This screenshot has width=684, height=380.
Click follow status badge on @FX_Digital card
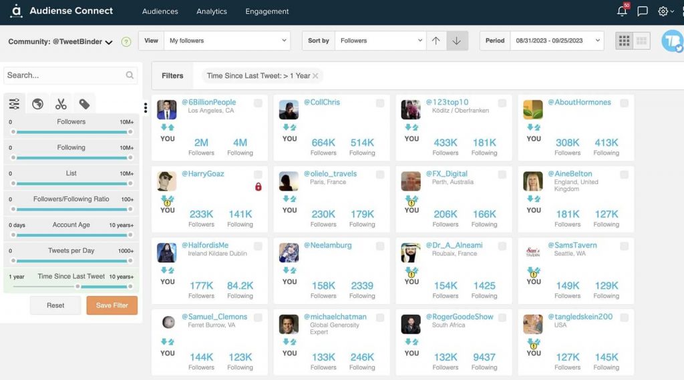click(411, 201)
